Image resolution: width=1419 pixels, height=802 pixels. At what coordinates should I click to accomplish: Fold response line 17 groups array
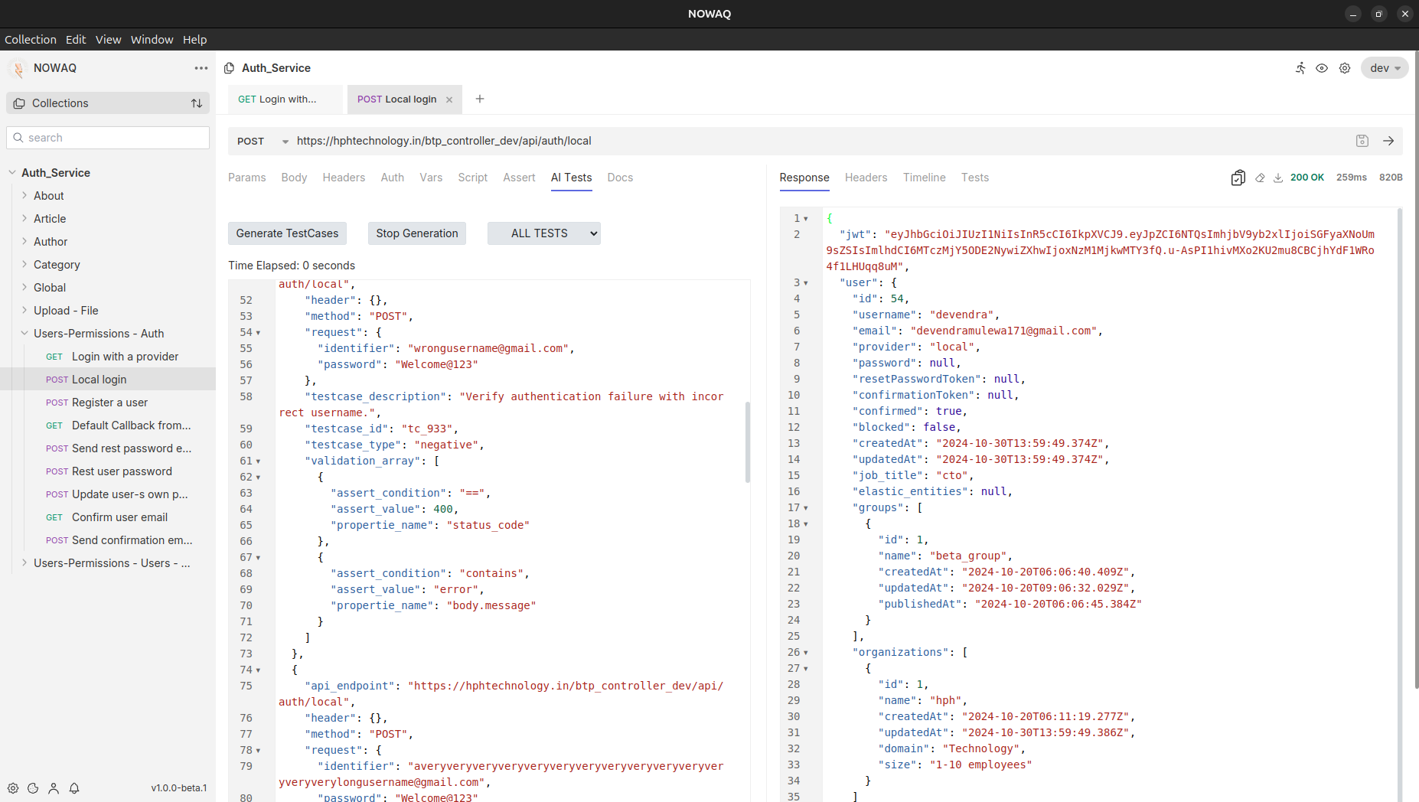[x=806, y=508]
